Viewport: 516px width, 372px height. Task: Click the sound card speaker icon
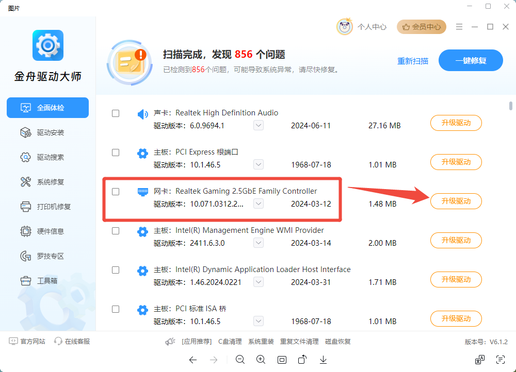click(x=142, y=114)
